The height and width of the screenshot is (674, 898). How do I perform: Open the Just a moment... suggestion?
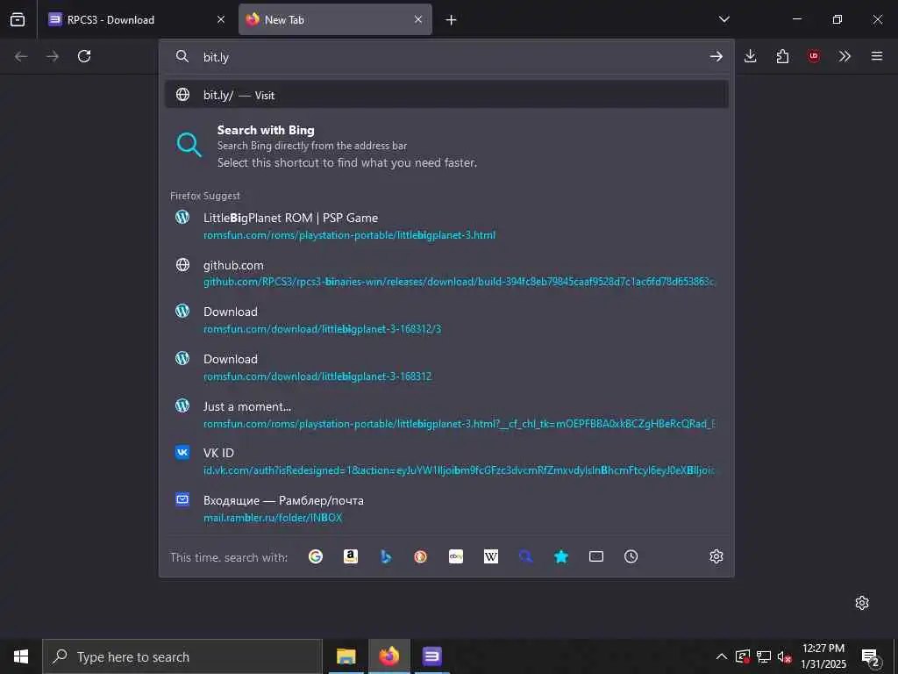[x=446, y=415]
